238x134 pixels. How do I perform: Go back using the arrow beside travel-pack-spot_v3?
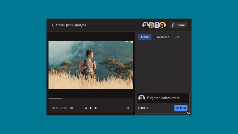point(53,25)
